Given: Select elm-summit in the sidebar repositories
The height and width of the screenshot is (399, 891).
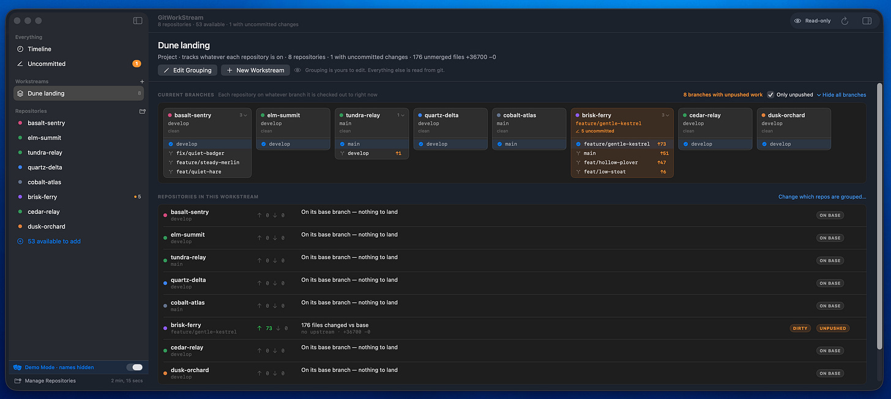Looking at the screenshot, I should [78, 137].
